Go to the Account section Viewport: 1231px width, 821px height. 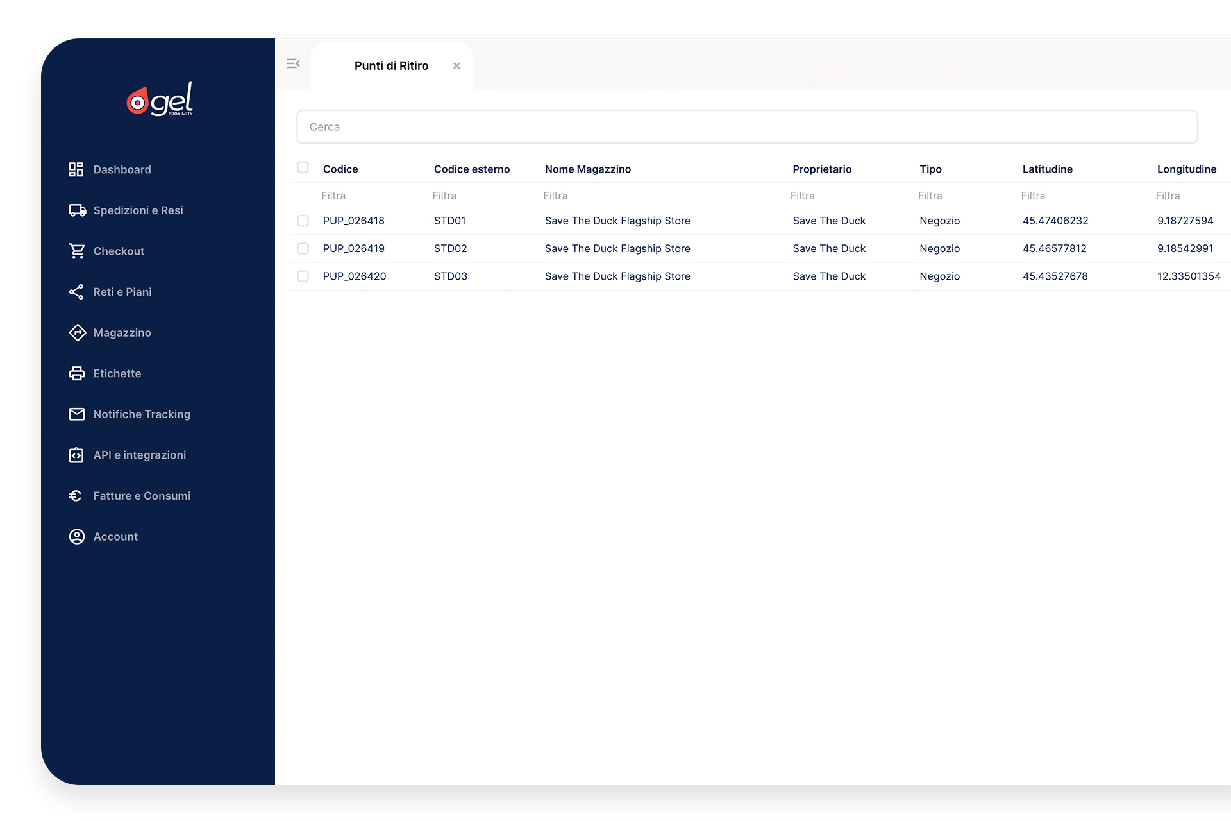tap(115, 537)
